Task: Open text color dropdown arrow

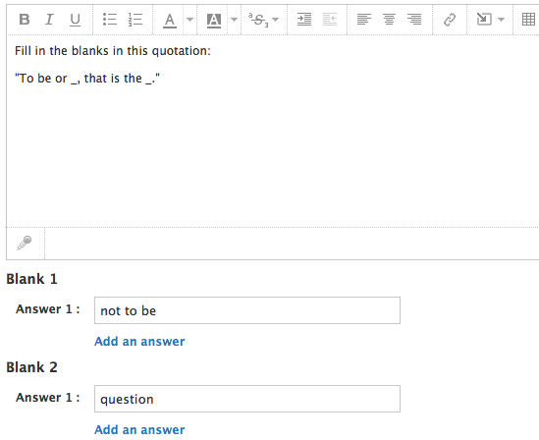Action: coord(189,20)
